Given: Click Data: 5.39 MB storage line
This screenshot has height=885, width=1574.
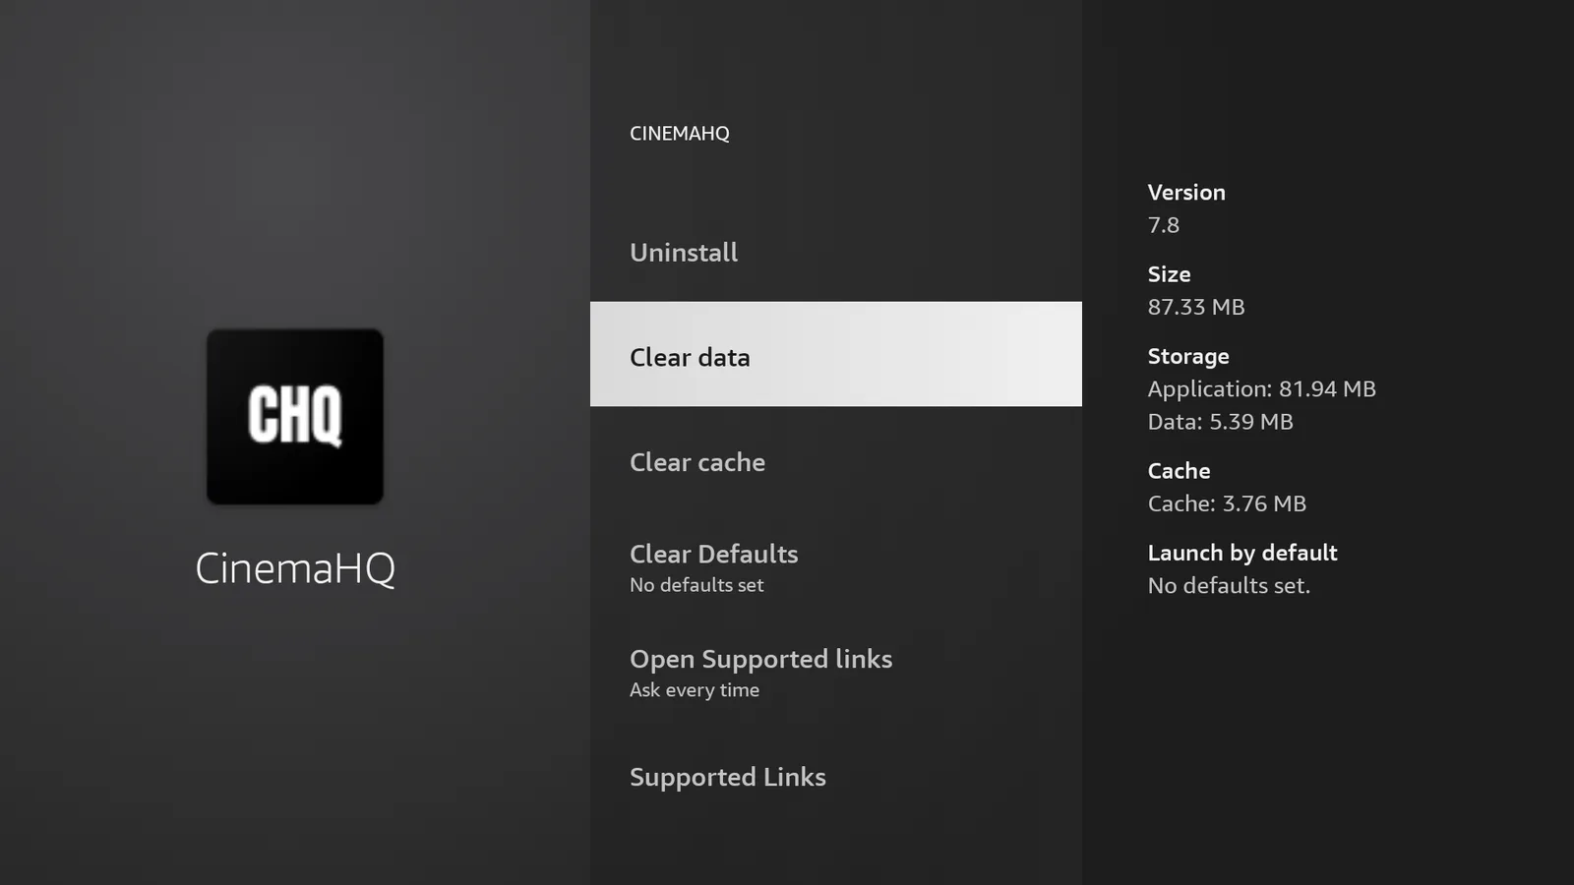Looking at the screenshot, I should (x=1220, y=422).
